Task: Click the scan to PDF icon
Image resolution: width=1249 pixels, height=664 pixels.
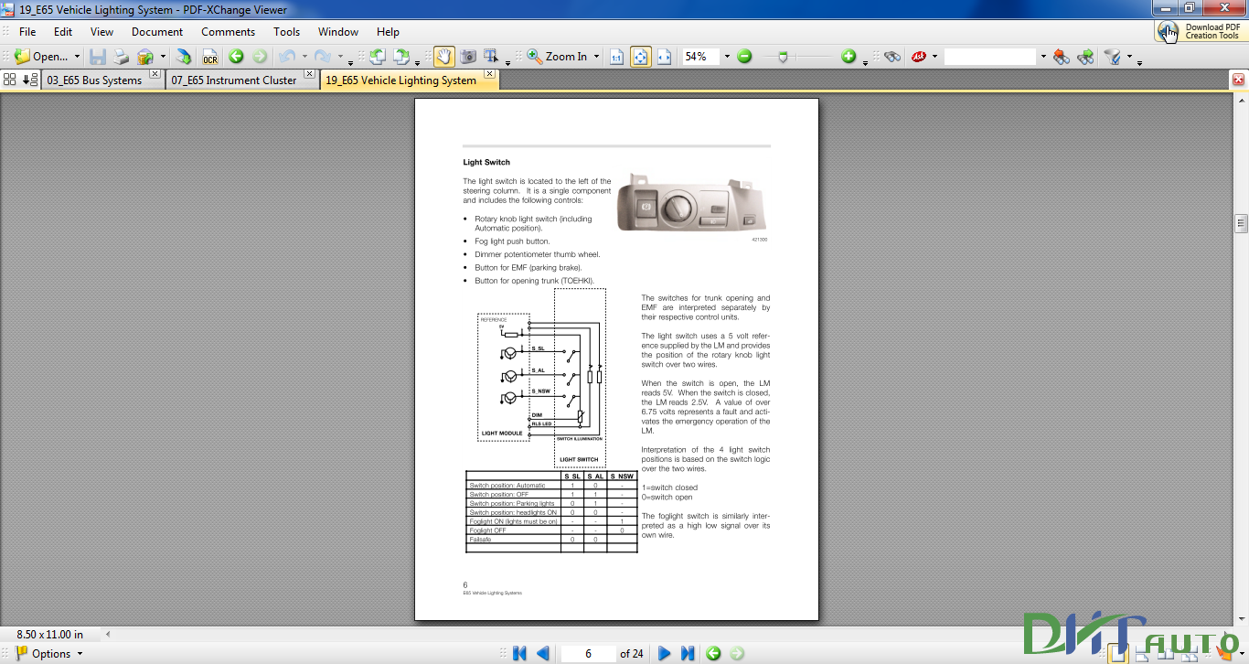Action: pyautogui.click(x=145, y=57)
